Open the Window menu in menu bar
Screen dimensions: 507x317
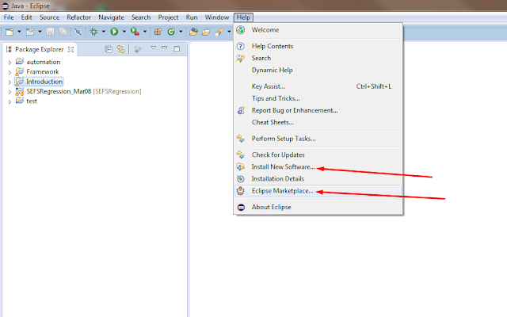216,17
